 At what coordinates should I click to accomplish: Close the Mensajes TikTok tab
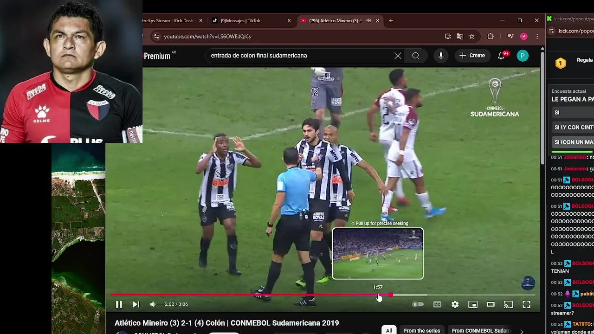point(289,20)
